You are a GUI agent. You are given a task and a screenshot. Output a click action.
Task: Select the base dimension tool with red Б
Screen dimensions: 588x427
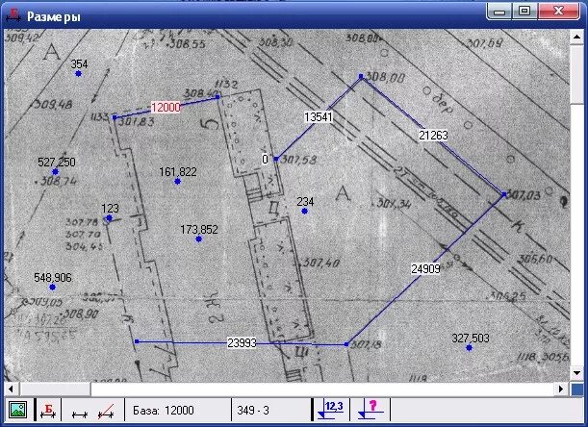48,411
